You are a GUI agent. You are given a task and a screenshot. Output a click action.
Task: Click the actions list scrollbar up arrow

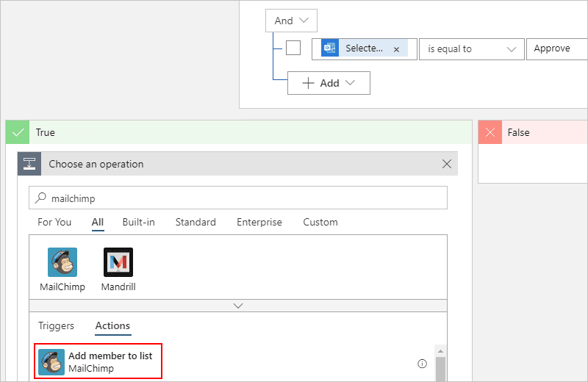tap(440, 351)
